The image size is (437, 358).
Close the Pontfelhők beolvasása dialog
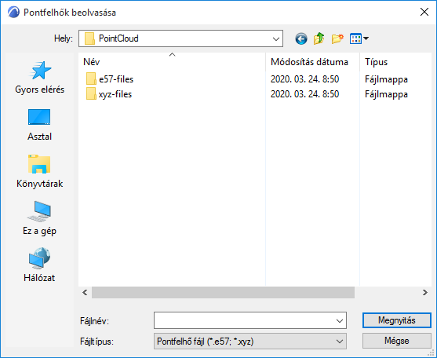click(x=424, y=12)
